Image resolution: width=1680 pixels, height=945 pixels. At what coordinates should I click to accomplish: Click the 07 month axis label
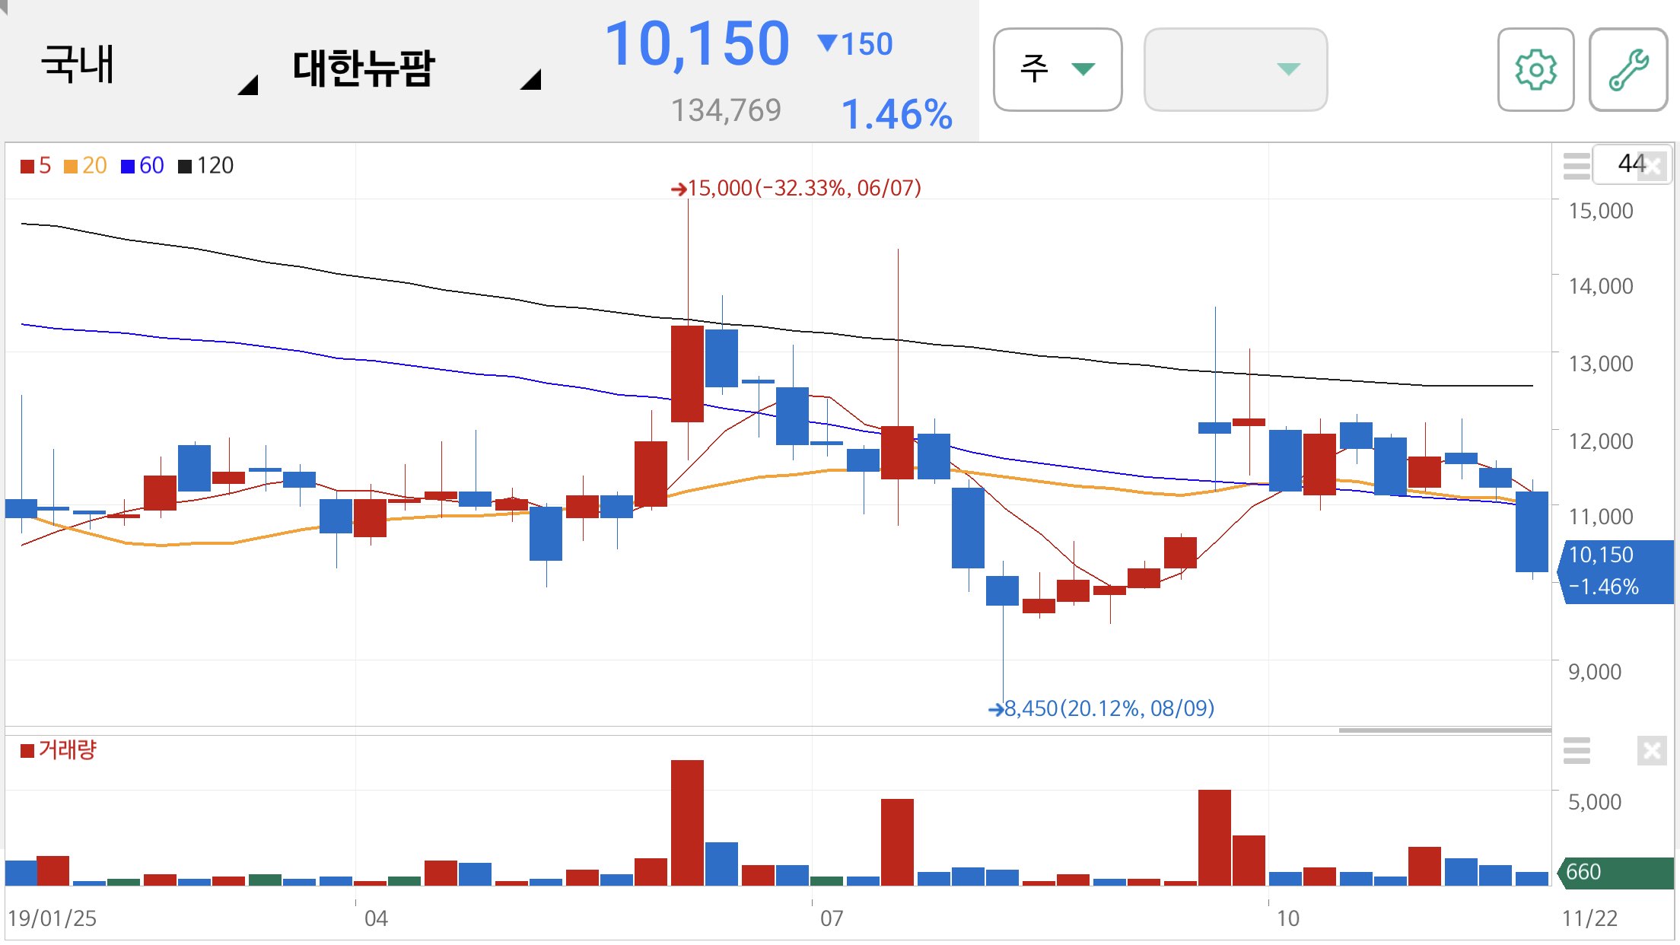832,918
